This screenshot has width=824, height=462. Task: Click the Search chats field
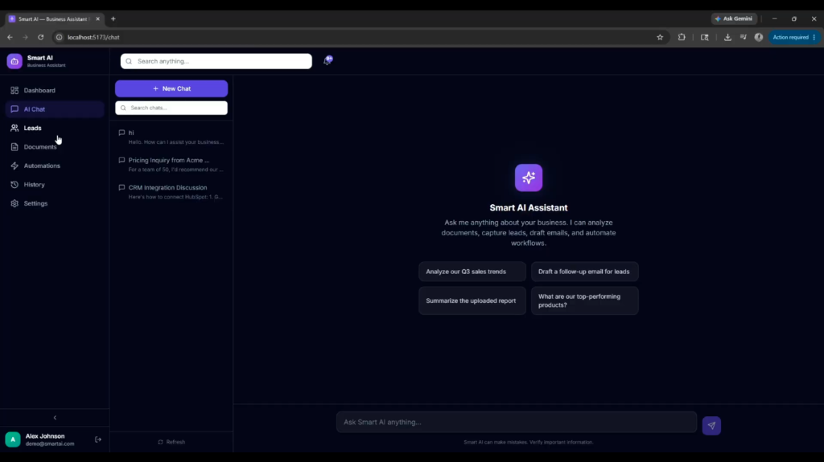pyautogui.click(x=171, y=108)
